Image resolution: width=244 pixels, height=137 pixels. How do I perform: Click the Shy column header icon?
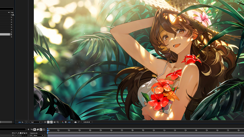pyautogui.click(x=13, y=133)
